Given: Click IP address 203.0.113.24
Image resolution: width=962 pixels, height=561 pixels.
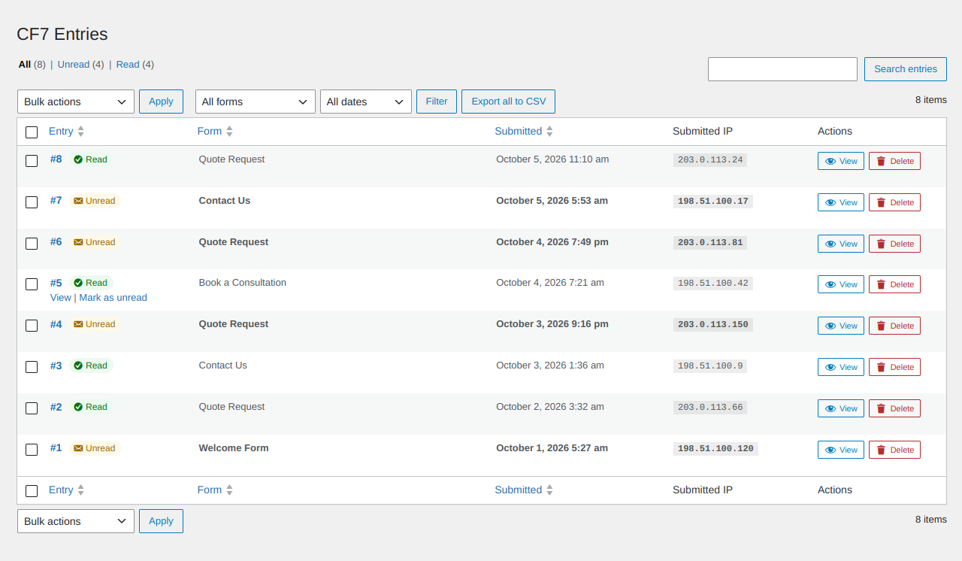Looking at the screenshot, I should click(x=710, y=159).
